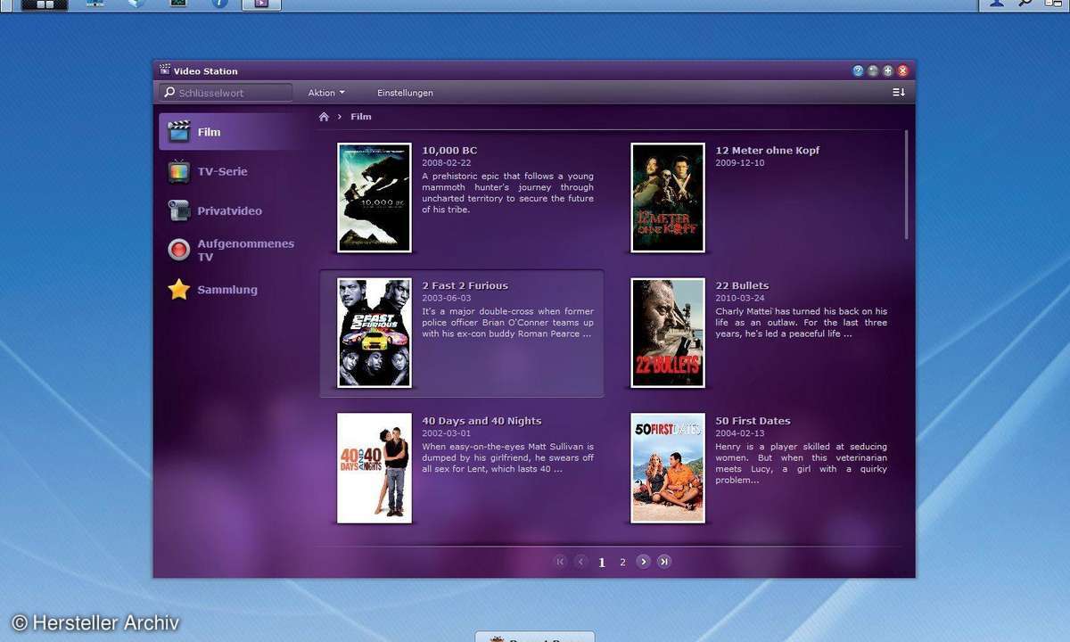
Task: Open the 50 First Dates title
Action: point(753,422)
